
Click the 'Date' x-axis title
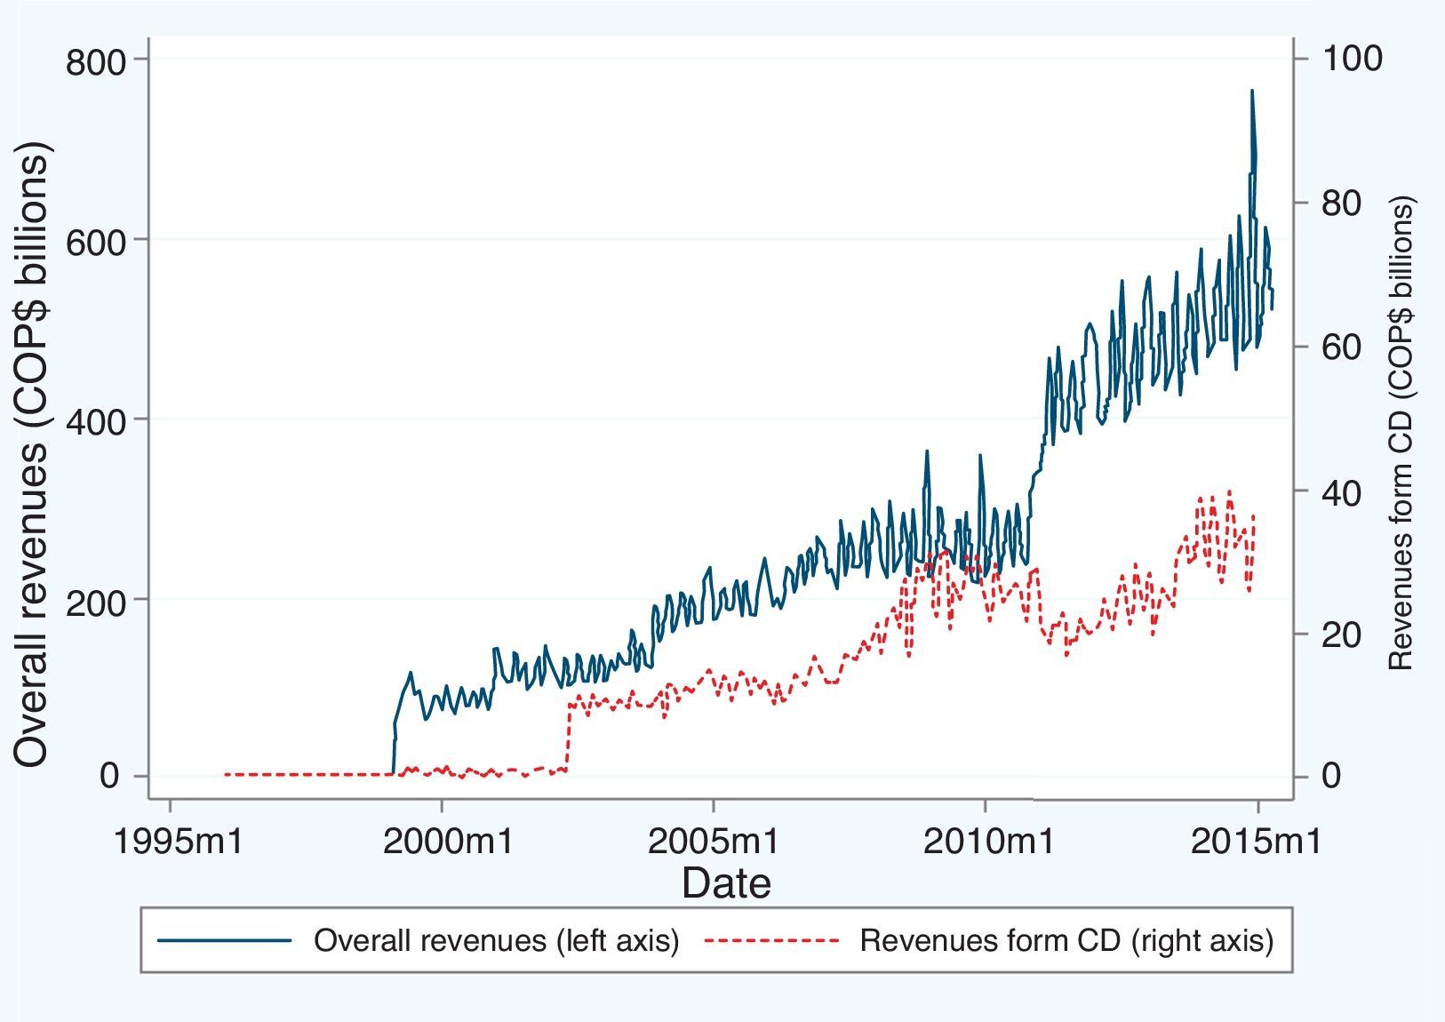tap(725, 883)
